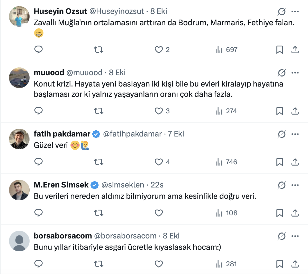Like fatih pakdamar's "Güzel veri" tweet
This screenshot has width=308, height=274.
[x=159, y=162]
